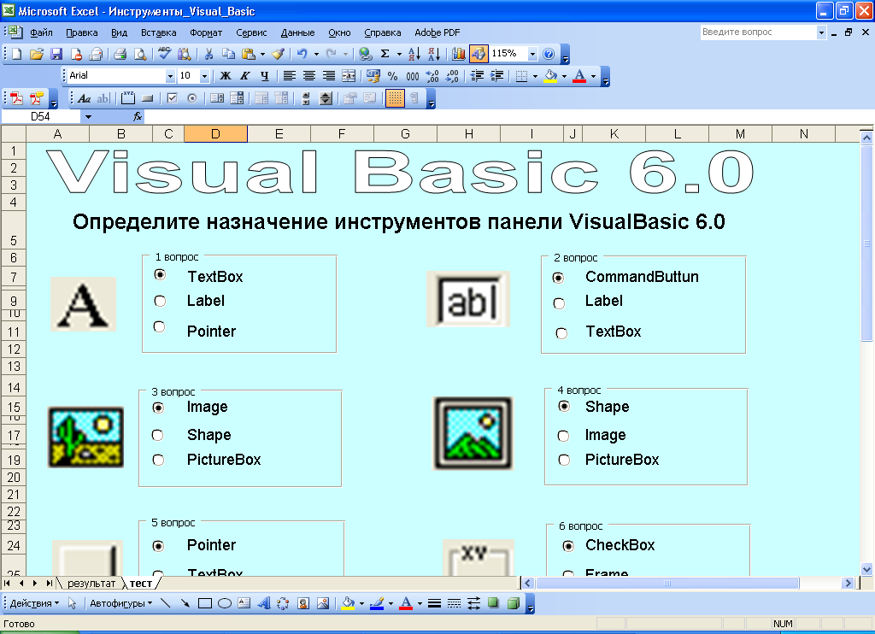Toggle the Drawing toolbar icon
The image size is (875, 634).
[x=479, y=54]
